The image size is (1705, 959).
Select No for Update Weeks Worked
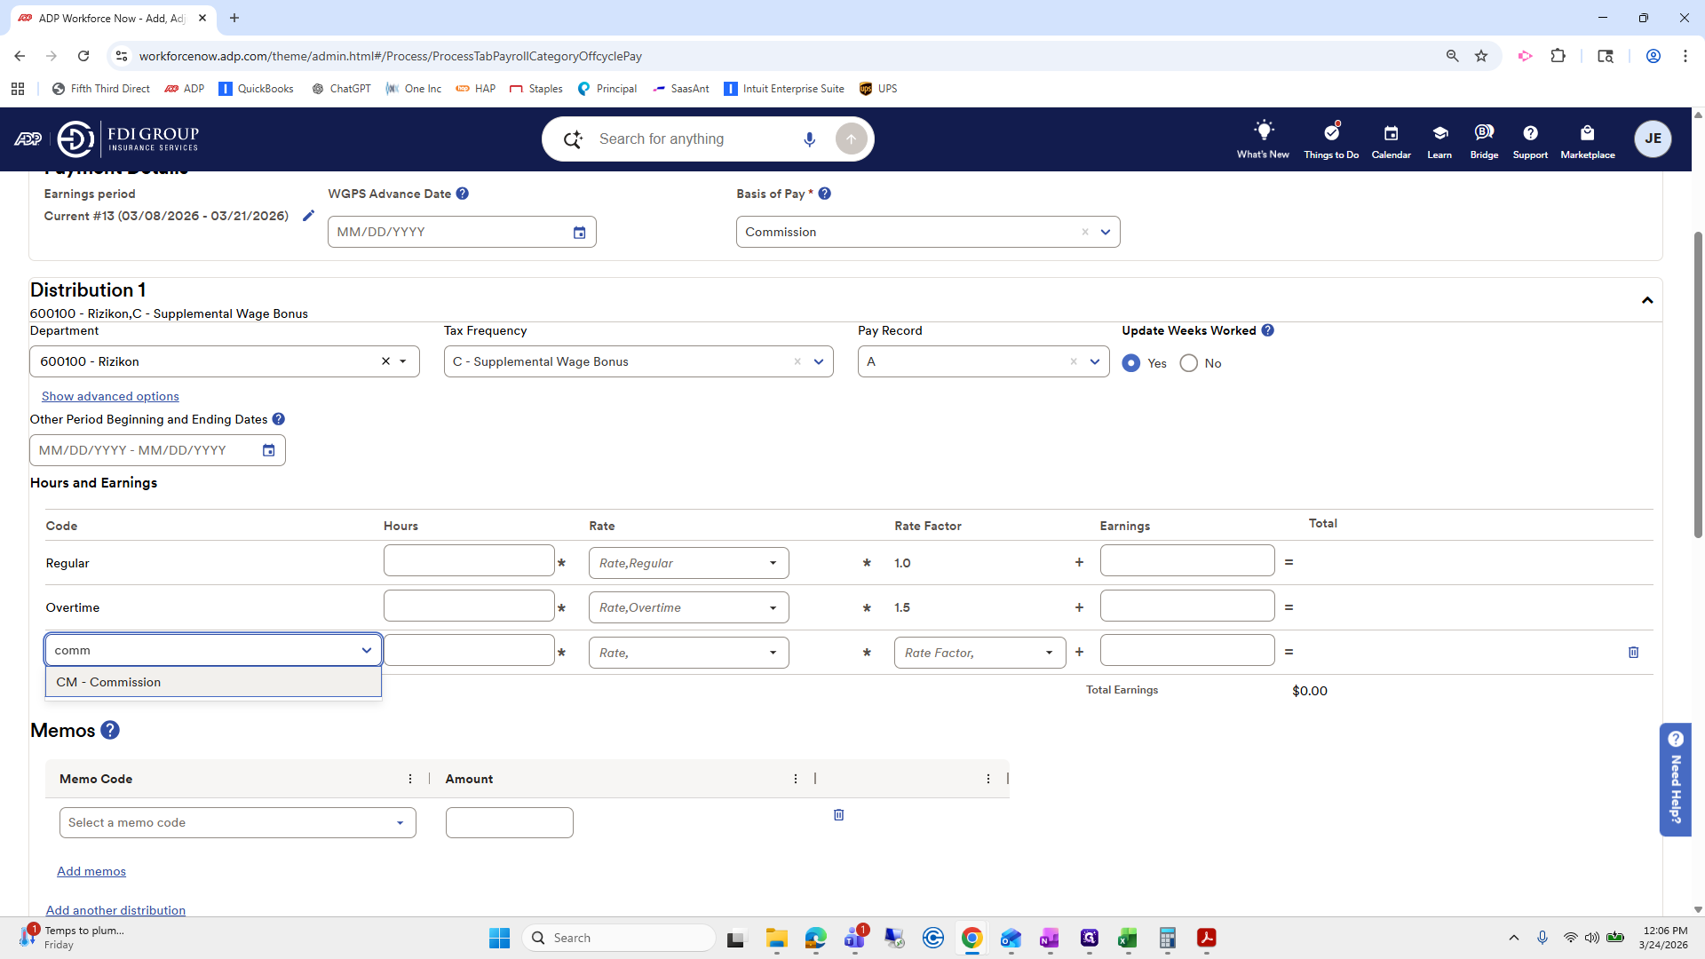point(1188,363)
